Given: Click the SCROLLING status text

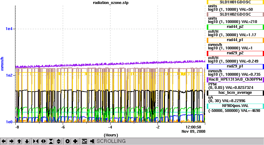Looking at the screenshot, I should (111, 141).
